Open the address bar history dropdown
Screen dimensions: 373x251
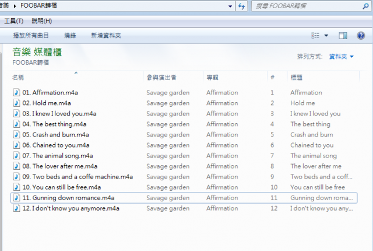pos(230,6)
